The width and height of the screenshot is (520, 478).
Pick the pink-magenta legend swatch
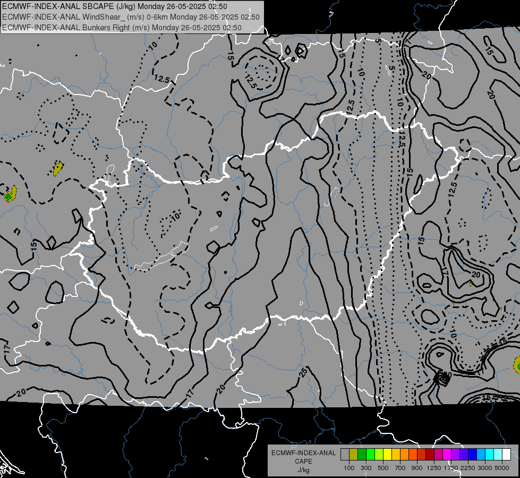[x=439, y=454]
